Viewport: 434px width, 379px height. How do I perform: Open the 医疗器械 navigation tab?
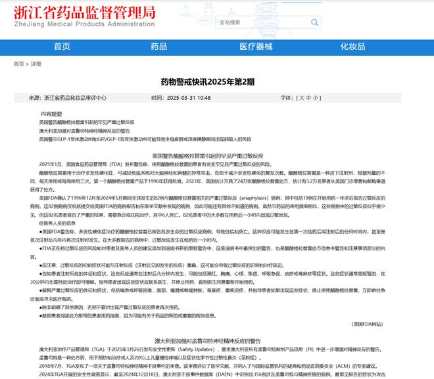(x=256, y=47)
